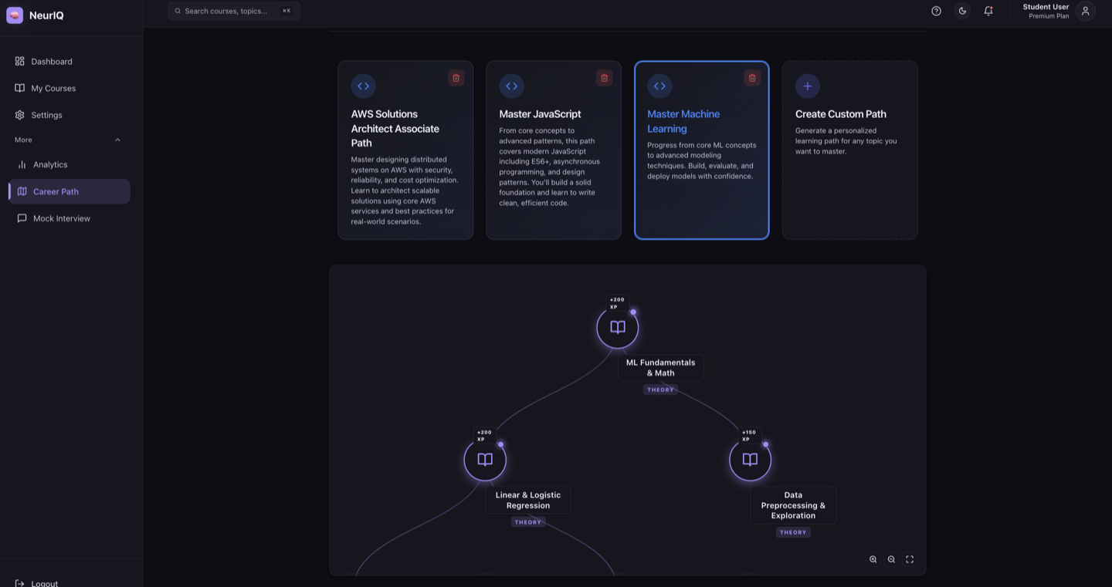Open the Data Preprocessing node book icon
This screenshot has height=587, width=1112.
(750, 460)
